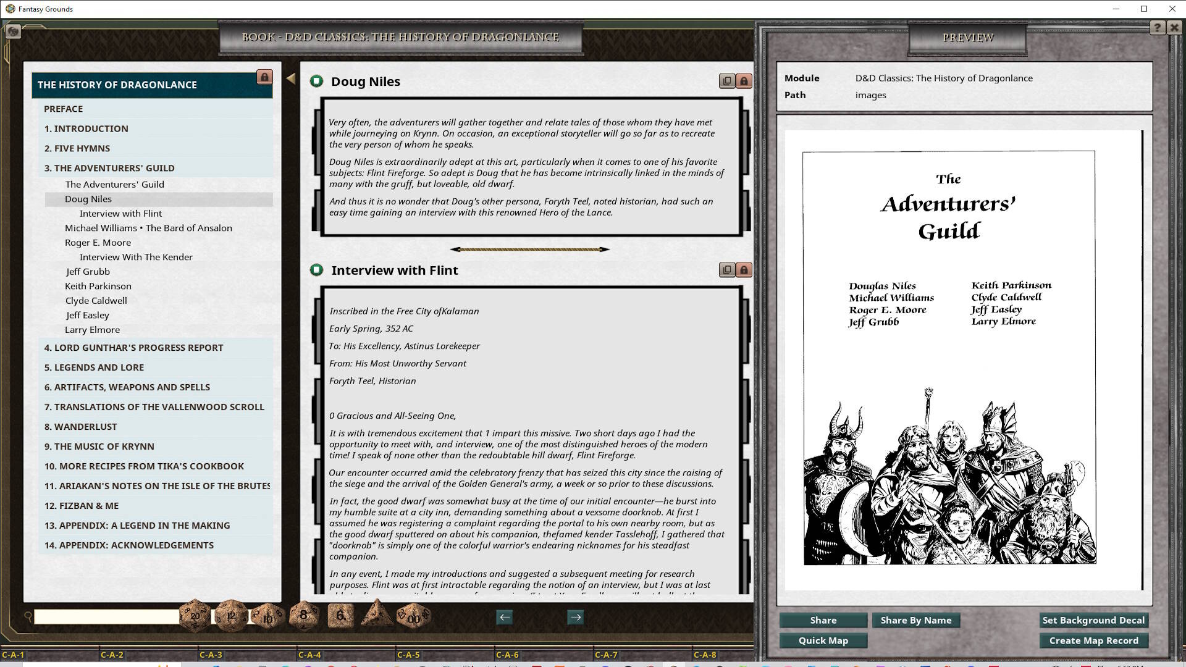The width and height of the screenshot is (1186, 667).
Task: Expand 4. Lord Gunthar's Progress Report
Action: coord(155,348)
